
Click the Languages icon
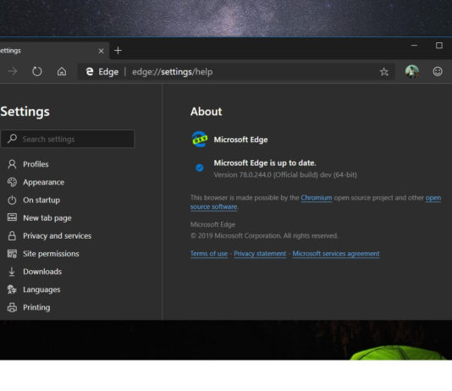pyautogui.click(x=12, y=289)
